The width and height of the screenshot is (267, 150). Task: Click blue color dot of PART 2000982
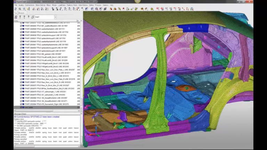[23, 98]
